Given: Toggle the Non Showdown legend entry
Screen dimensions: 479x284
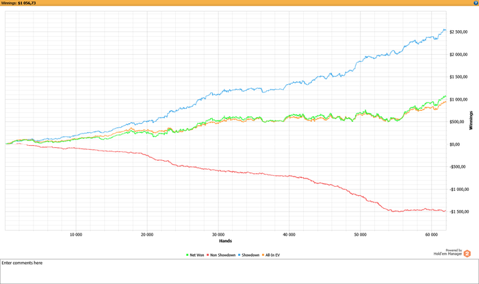Looking at the screenshot, I should 221,255.
